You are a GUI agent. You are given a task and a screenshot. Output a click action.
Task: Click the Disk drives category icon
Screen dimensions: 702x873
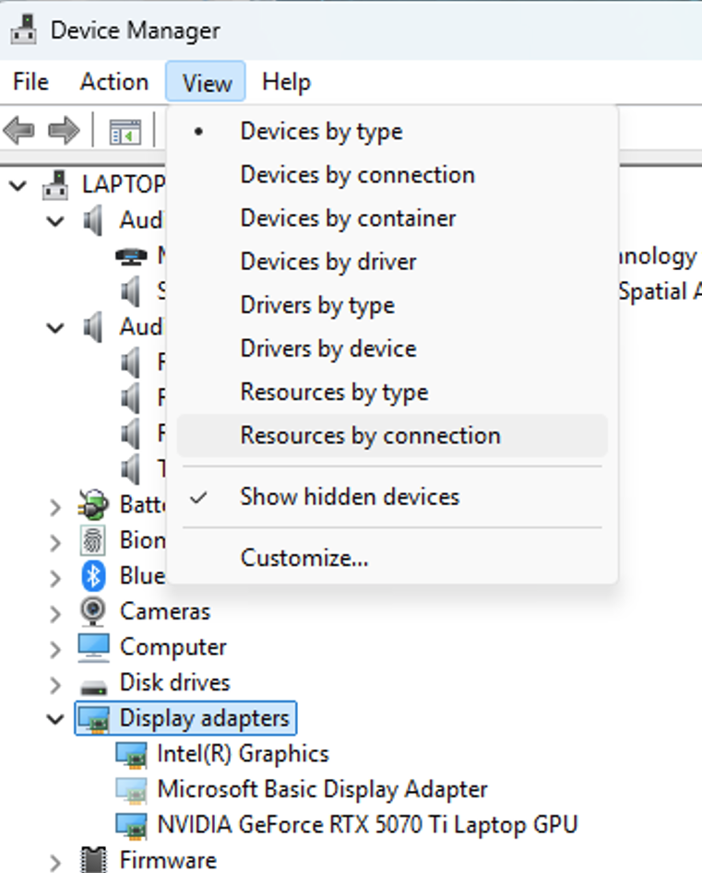click(x=92, y=682)
